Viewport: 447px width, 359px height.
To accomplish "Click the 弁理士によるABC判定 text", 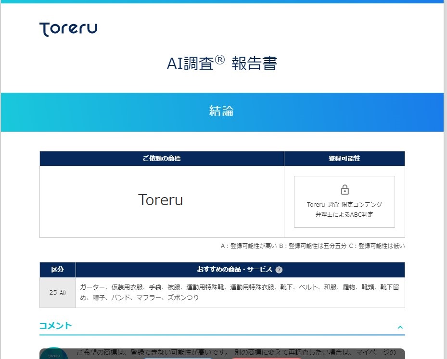I will click(345, 215).
